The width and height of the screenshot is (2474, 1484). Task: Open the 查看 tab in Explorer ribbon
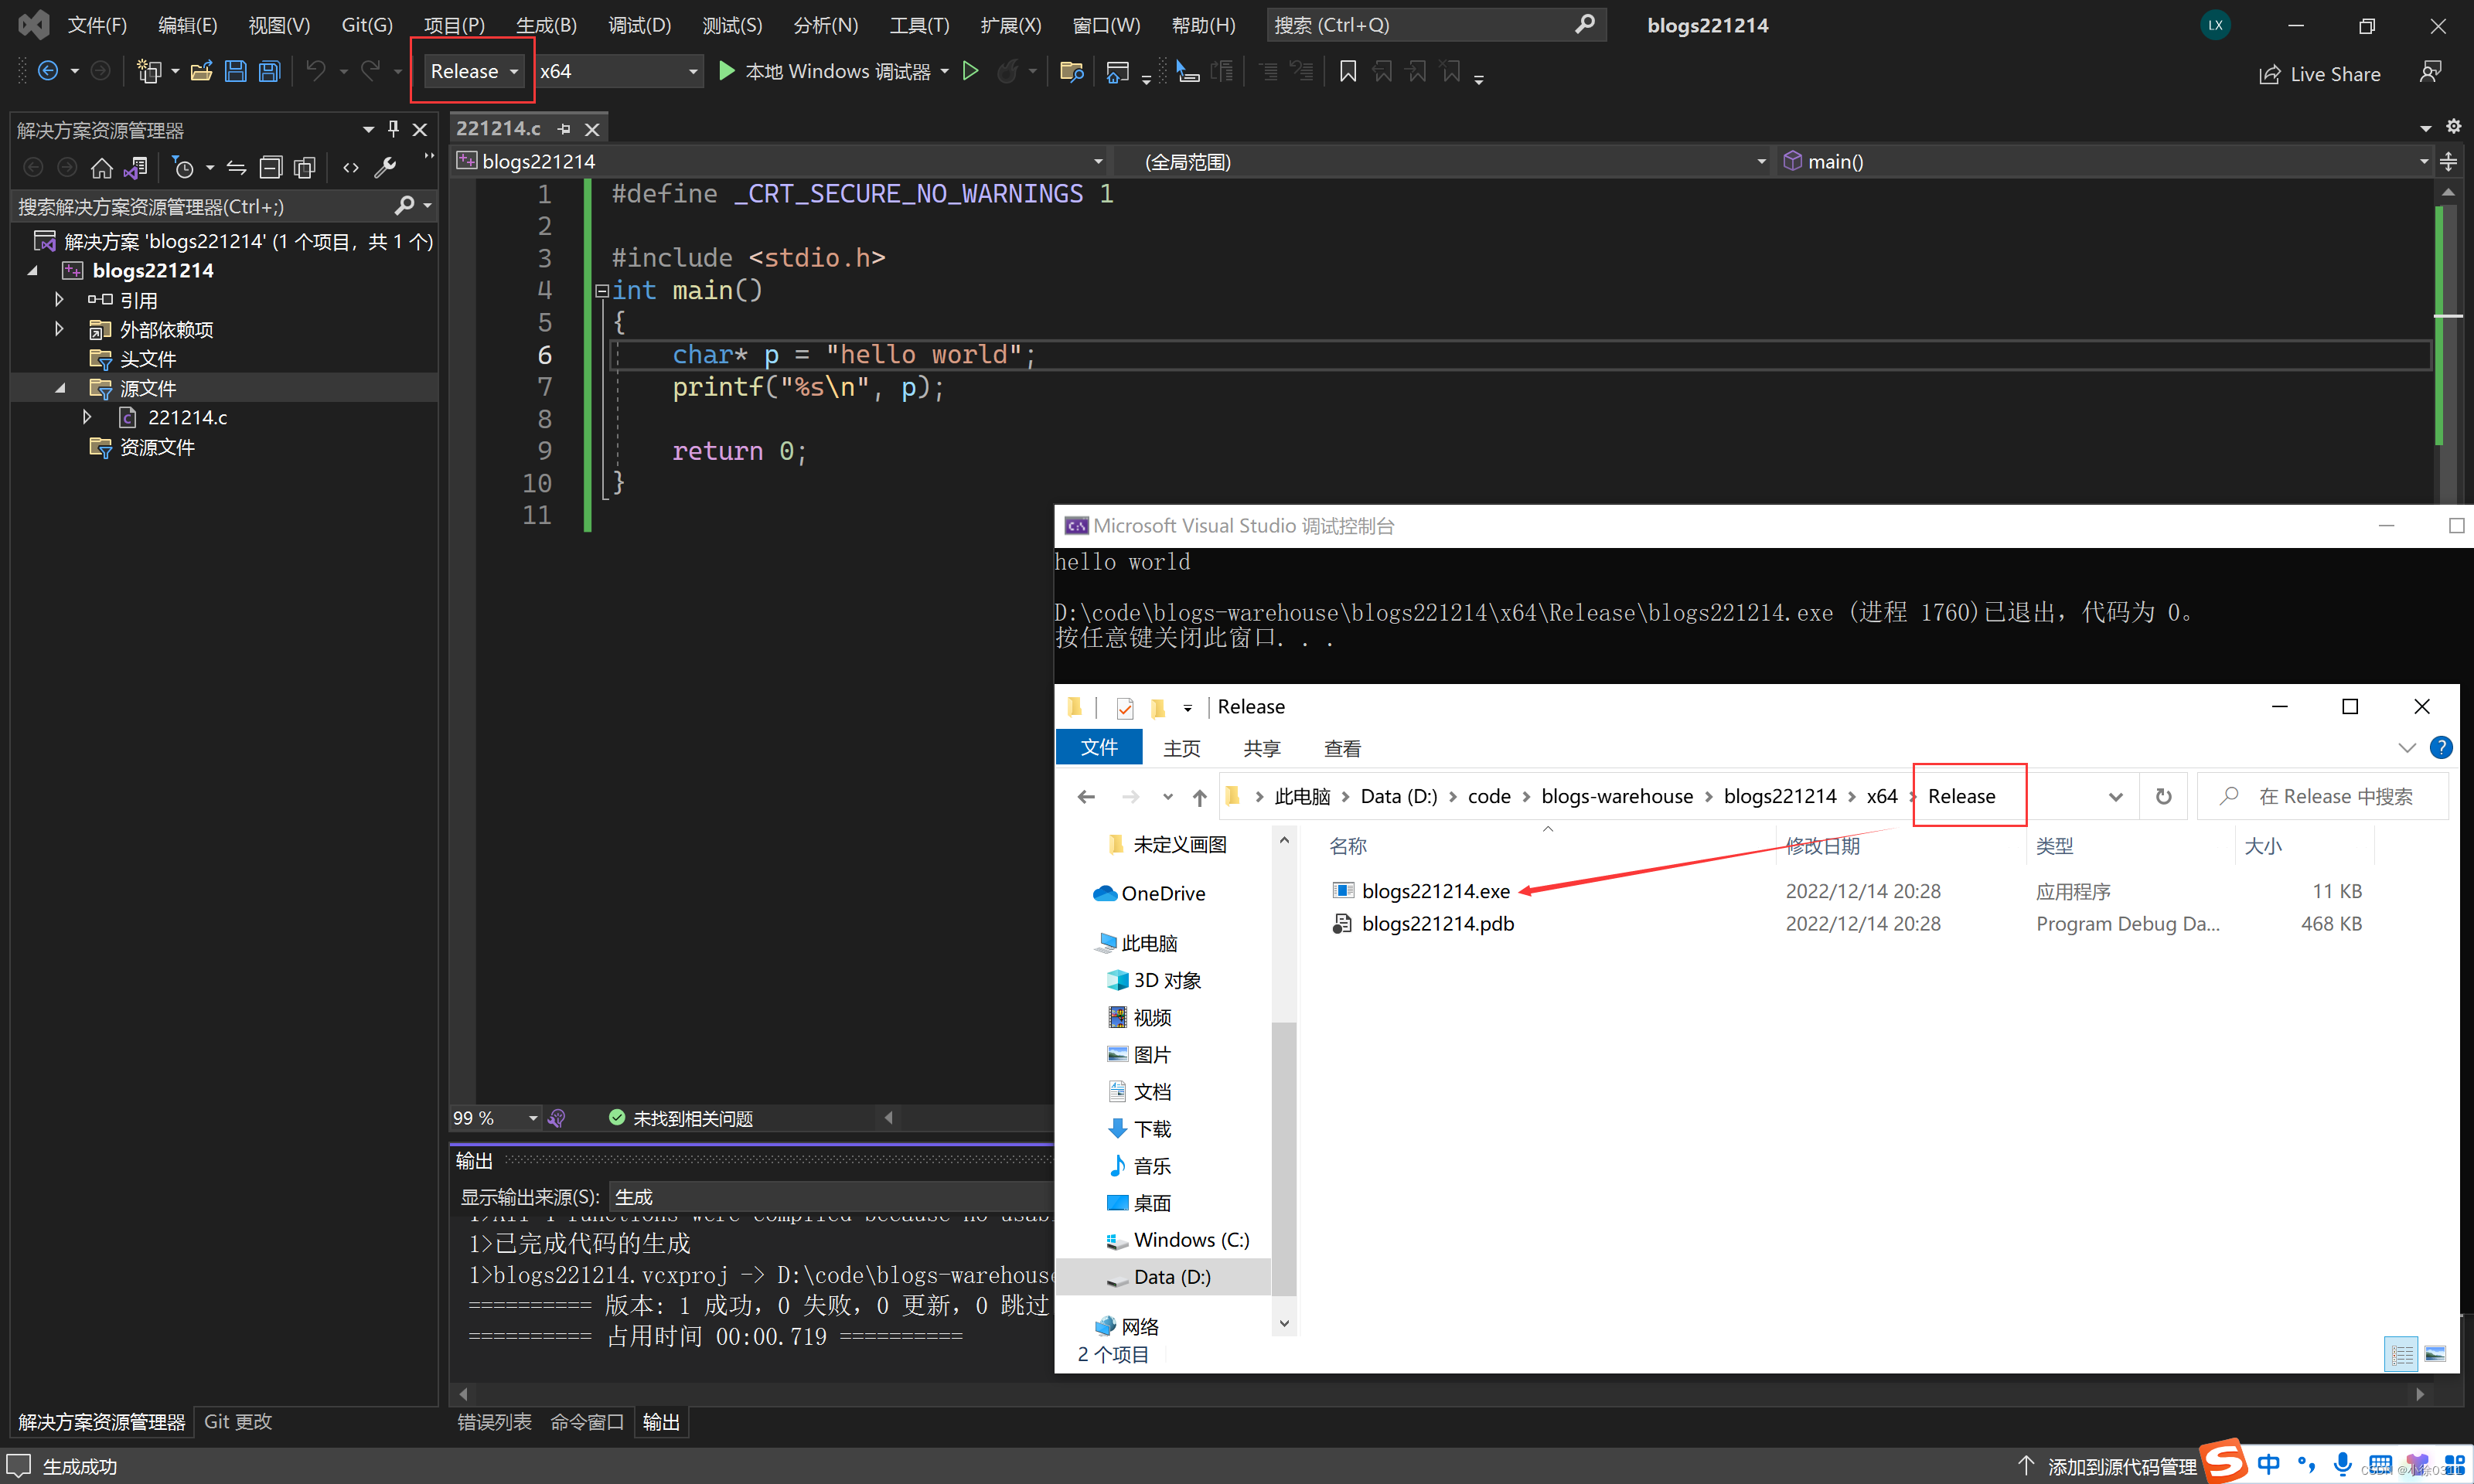(x=1342, y=749)
